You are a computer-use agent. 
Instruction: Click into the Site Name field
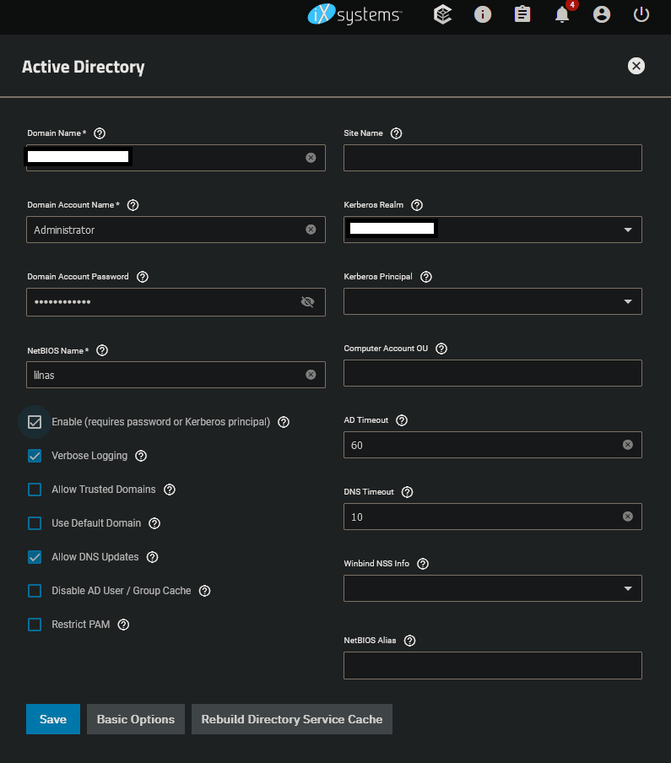point(493,158)
